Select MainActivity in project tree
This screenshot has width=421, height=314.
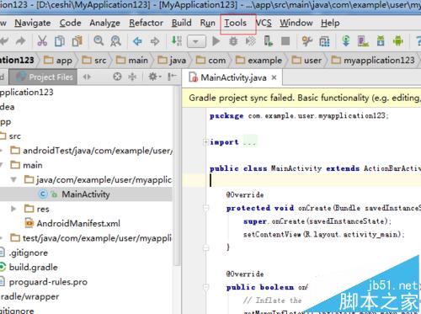(x=86, y=194)
